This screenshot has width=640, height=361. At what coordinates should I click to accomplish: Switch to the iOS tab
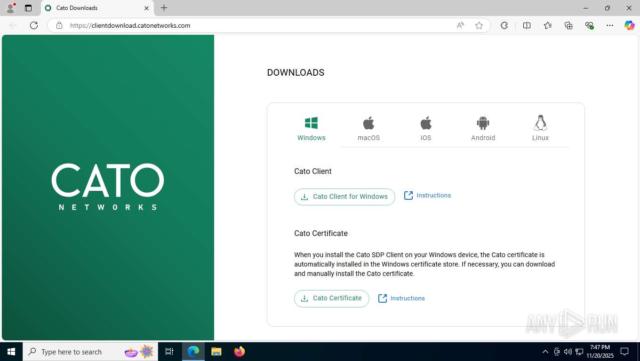(426, 128)
